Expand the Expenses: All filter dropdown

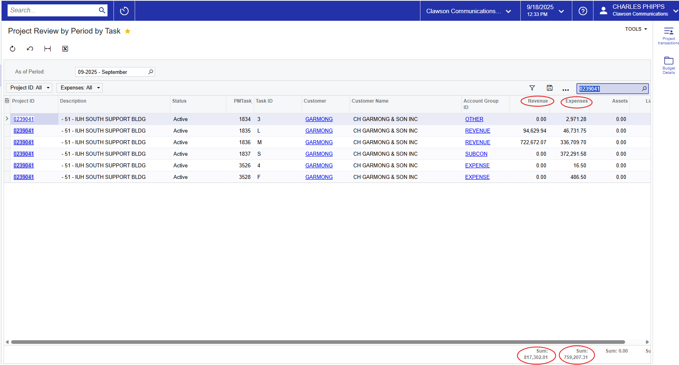(x=80, y=88)
